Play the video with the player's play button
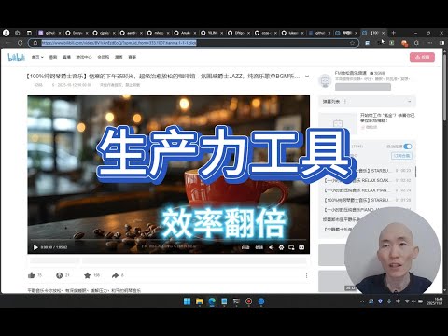The image size is (448, 336). (x=35, y=247)
